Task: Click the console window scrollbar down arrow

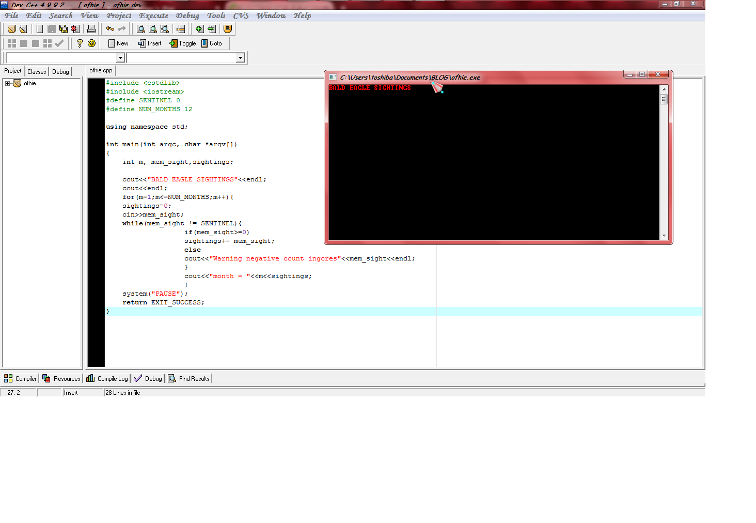Action: pyautogui.click(x=664, y=236)
